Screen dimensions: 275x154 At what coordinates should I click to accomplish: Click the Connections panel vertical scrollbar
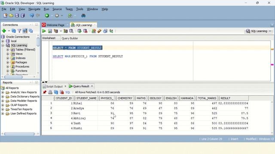coord(38,42)
